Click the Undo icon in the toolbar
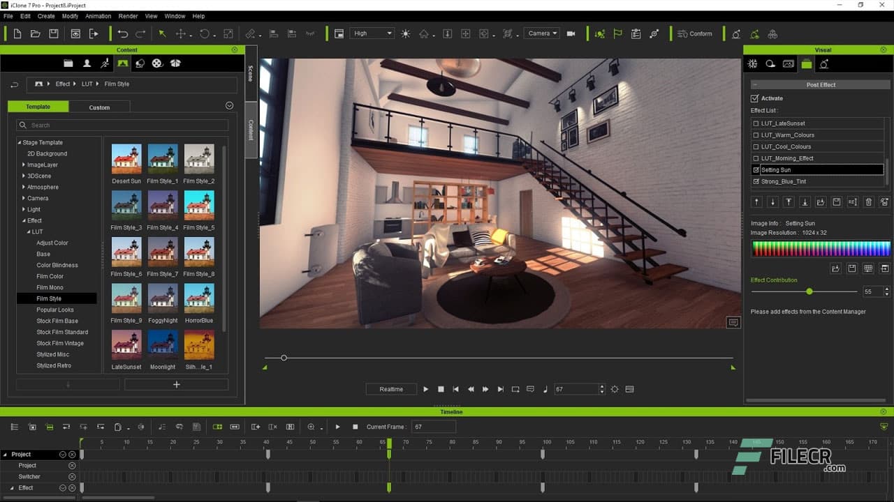Screen dimensions: 894x502 click(122, 33)
